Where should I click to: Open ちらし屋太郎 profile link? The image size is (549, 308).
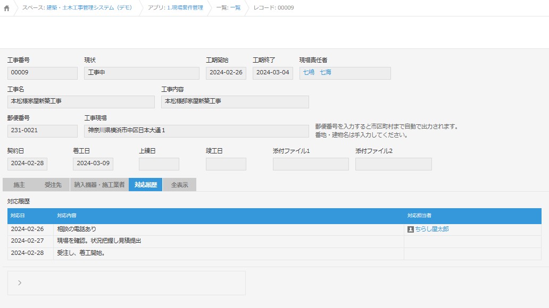pyautogui.click(x=432, y=229)
